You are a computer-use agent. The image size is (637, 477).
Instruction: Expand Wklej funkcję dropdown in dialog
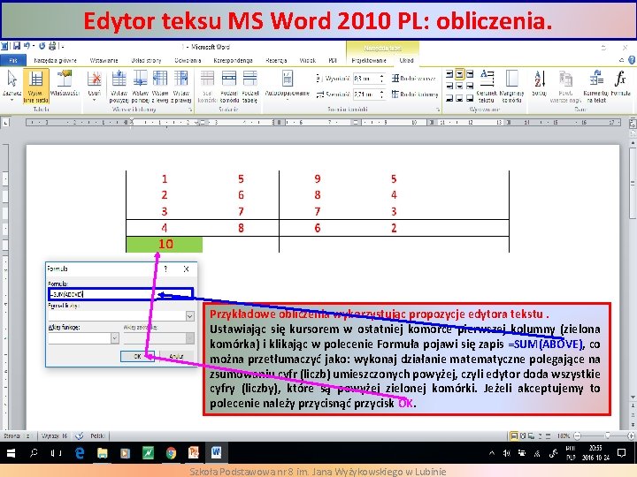pos(114,337)
